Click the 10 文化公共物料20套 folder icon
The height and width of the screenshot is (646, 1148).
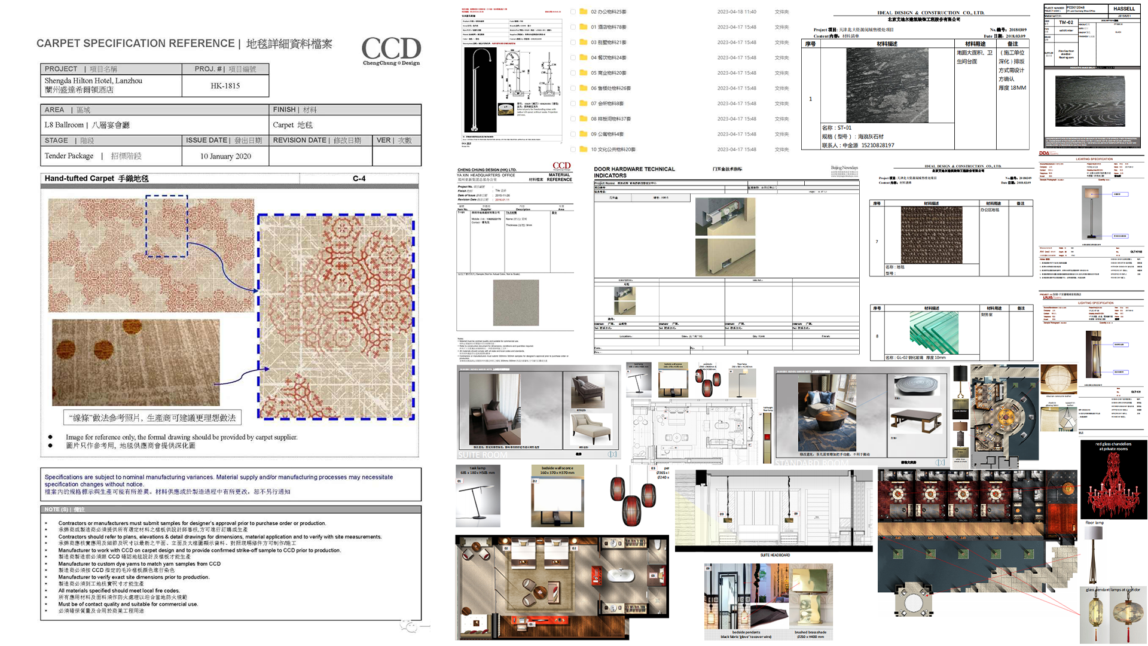(x=583, y=150)
